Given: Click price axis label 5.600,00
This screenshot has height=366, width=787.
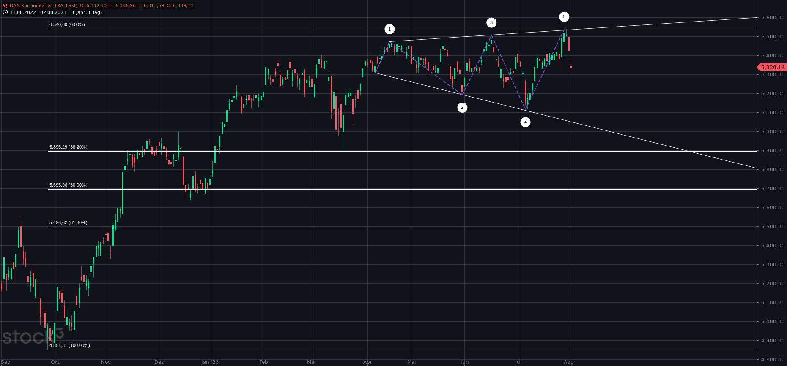Looking at the screenshot, I should (x=773, y=208).
